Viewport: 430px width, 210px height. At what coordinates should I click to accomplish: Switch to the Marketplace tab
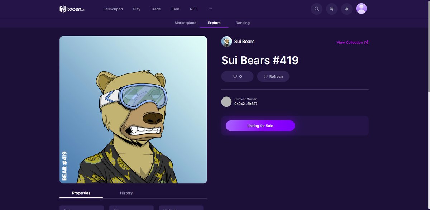[185, 23]
